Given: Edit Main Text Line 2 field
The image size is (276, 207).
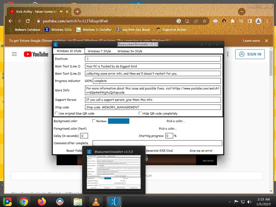Looking at the screenshot, I should pos(153,74).
